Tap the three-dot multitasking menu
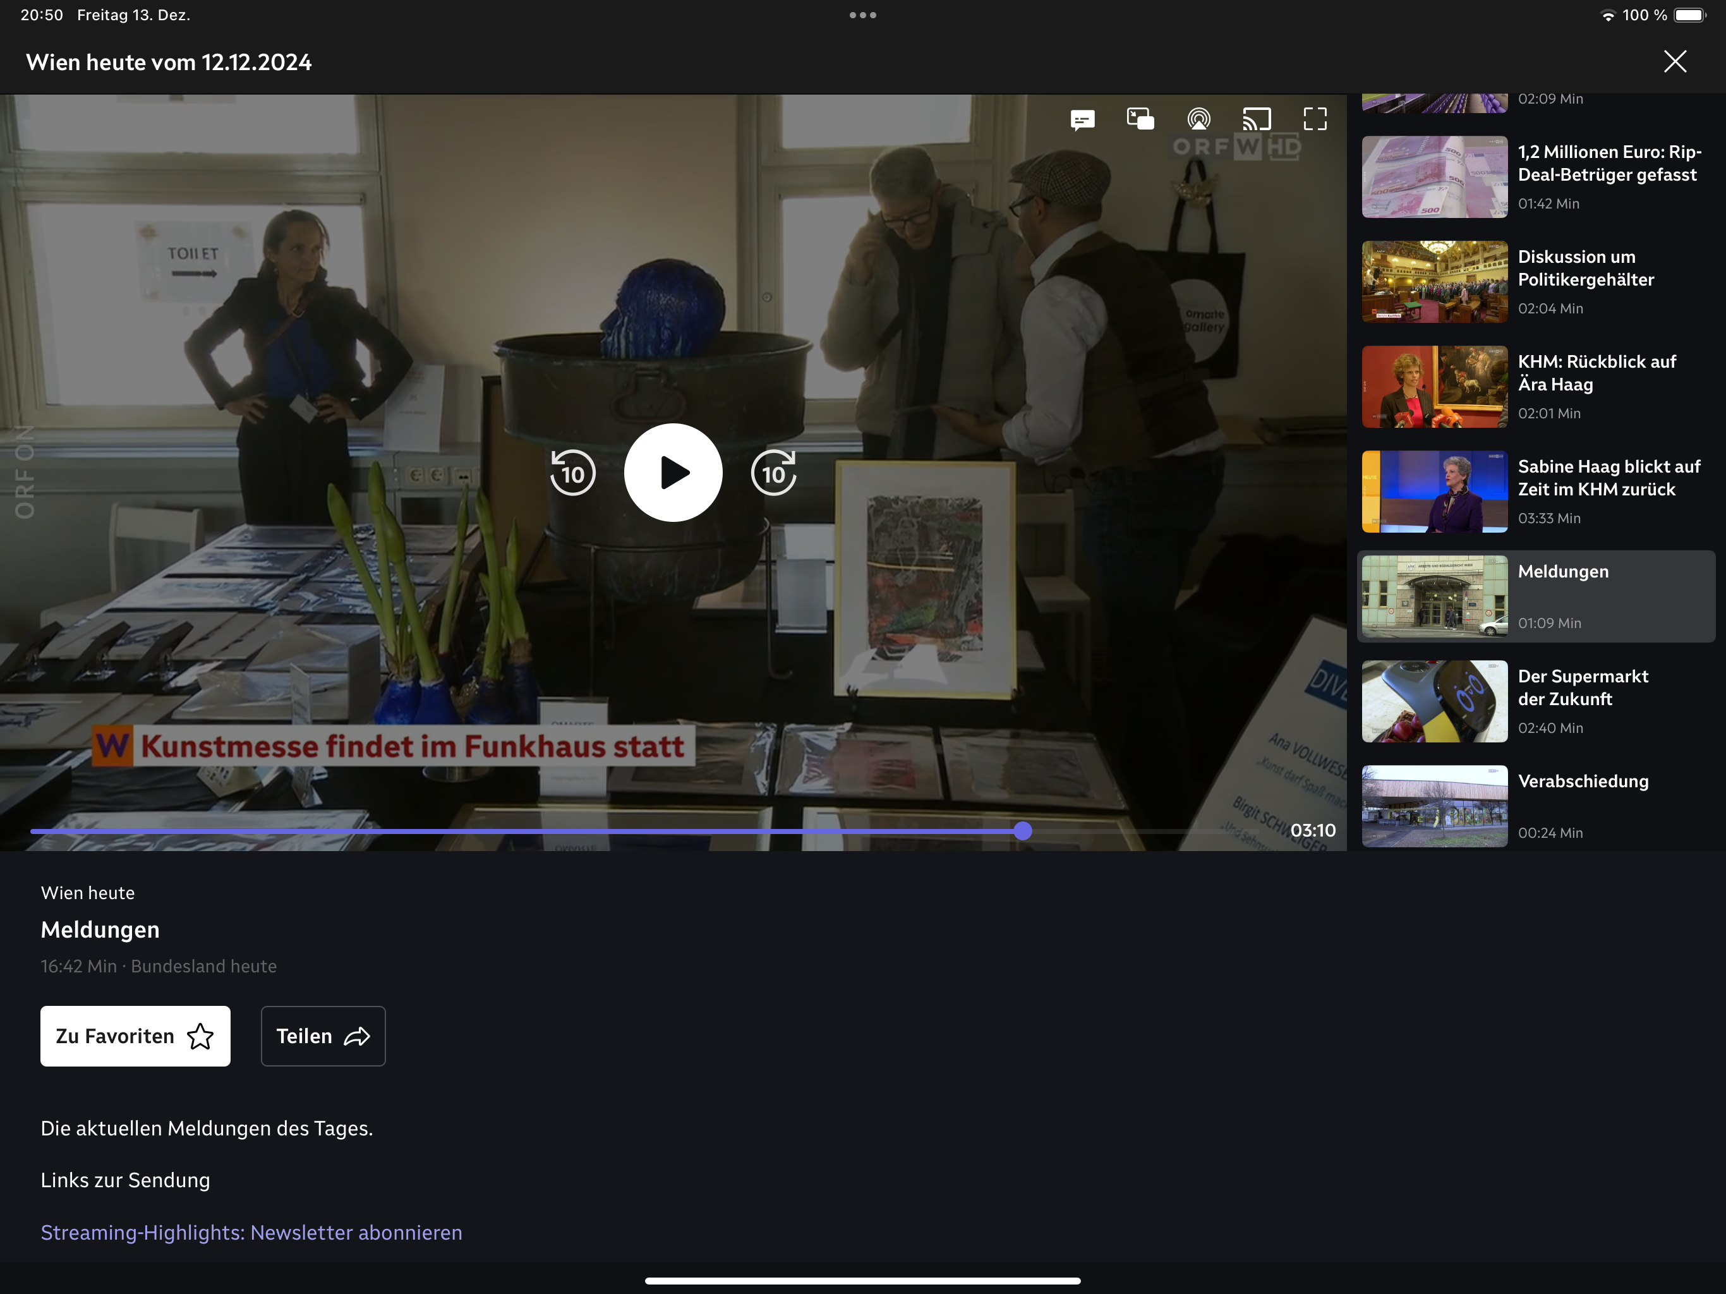The height and width of the screenshot is (1294, 1726). pyautogui.click(x=862, y=15)
